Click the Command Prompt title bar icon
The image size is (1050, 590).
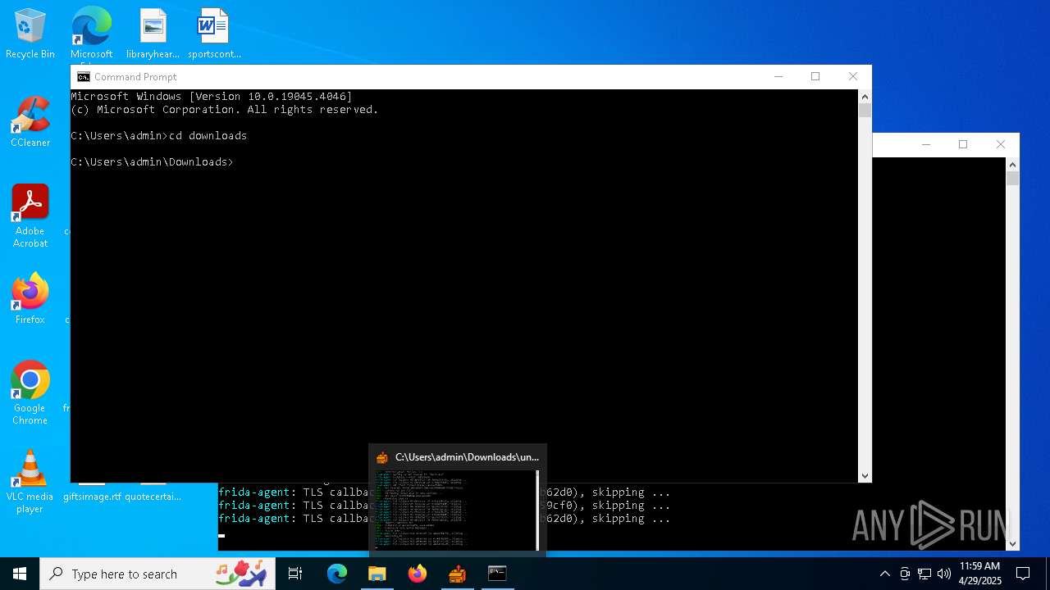point(83,77)
